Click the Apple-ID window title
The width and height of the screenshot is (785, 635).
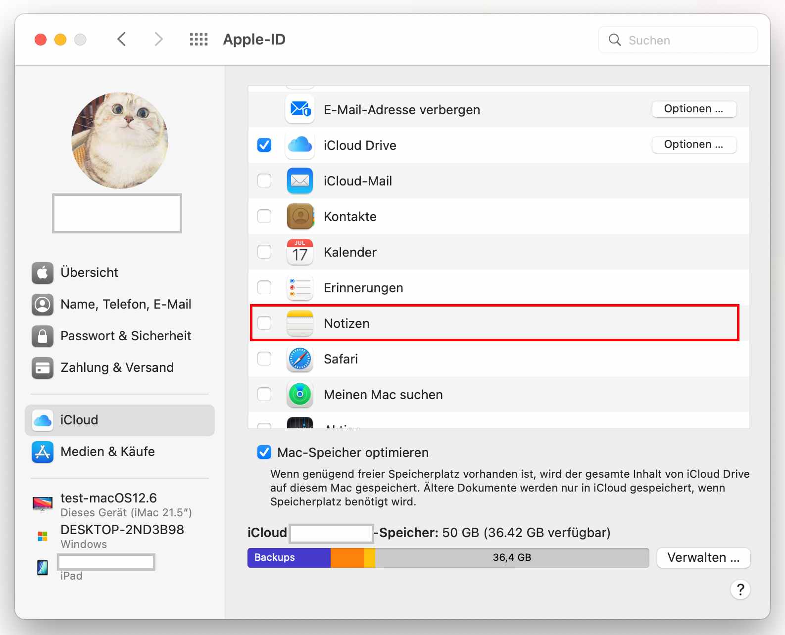coord(254,40)
